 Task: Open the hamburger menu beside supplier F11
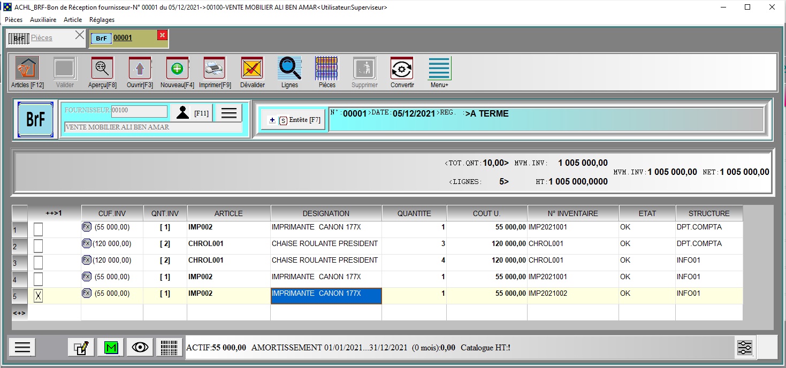pyautogui.click(x=228, y=113)
